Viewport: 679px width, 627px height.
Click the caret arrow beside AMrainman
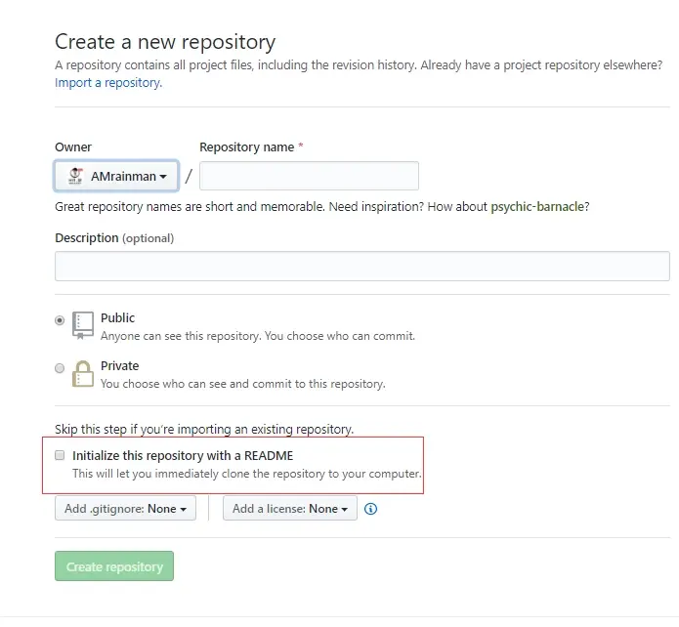coord(163,177)
